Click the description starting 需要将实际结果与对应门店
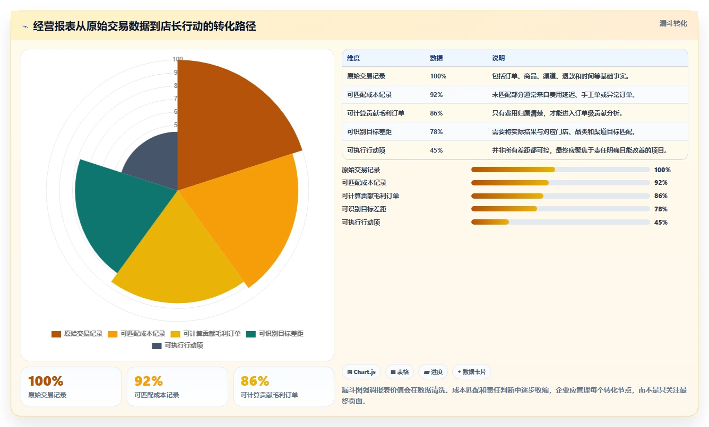This screenshot has width=709, height=427. 564,132
